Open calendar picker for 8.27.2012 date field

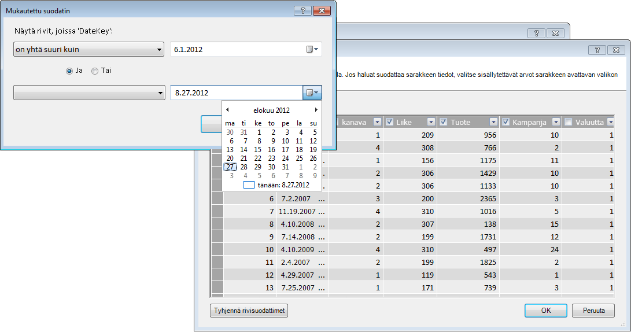pos(312,93)
